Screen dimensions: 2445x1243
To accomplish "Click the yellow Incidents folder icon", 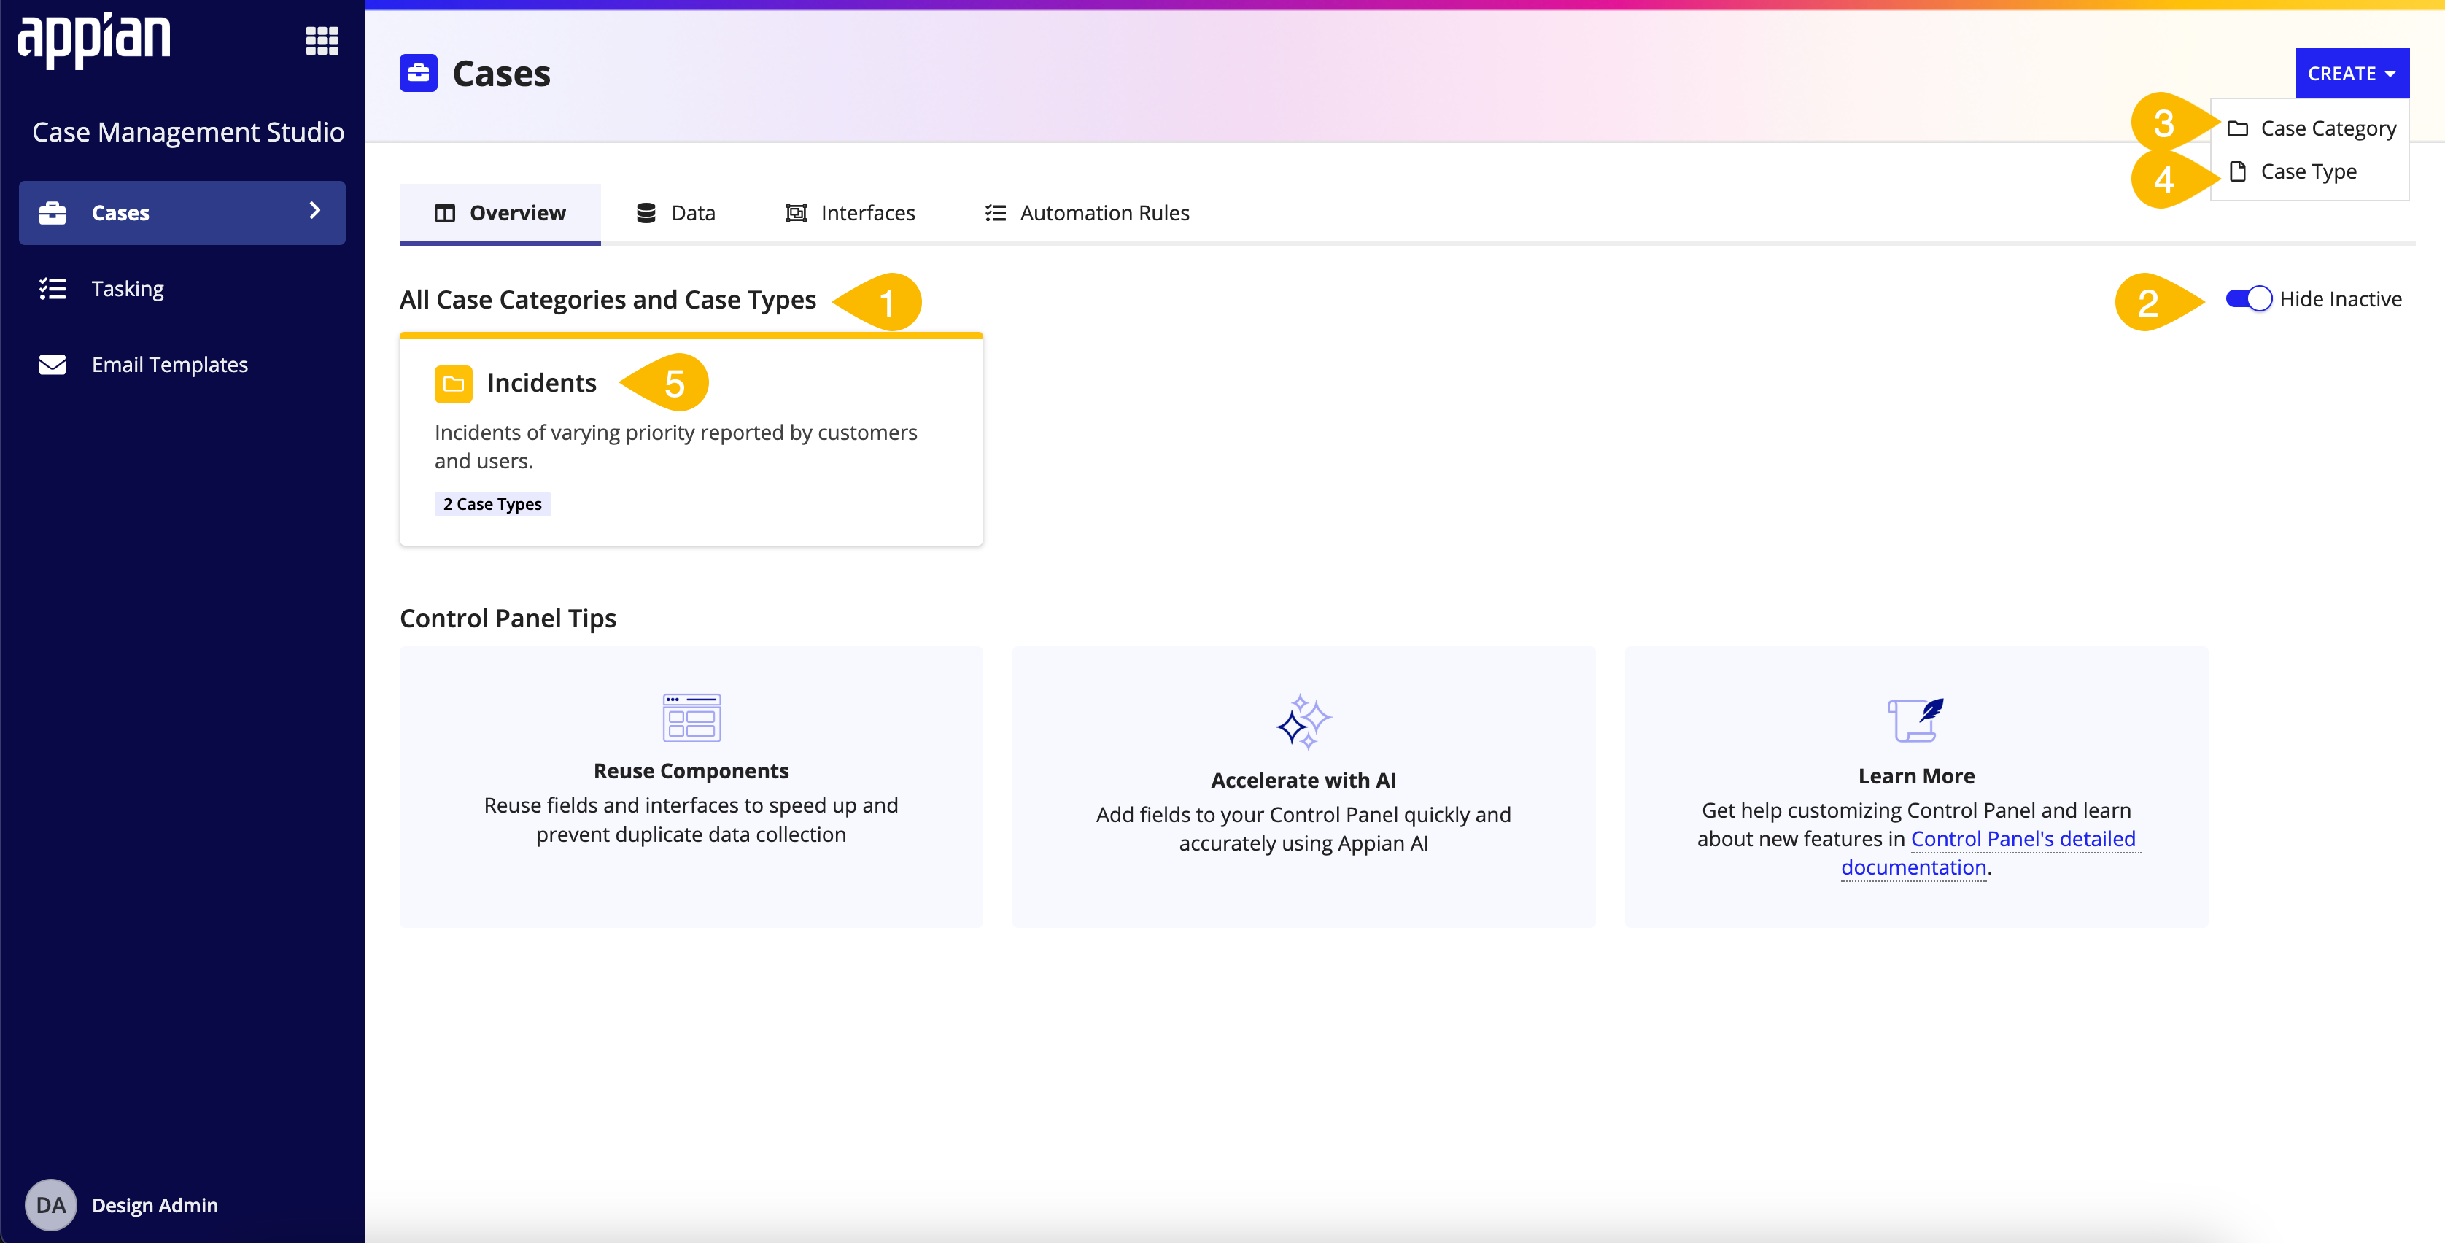I will tap(454, 384).
